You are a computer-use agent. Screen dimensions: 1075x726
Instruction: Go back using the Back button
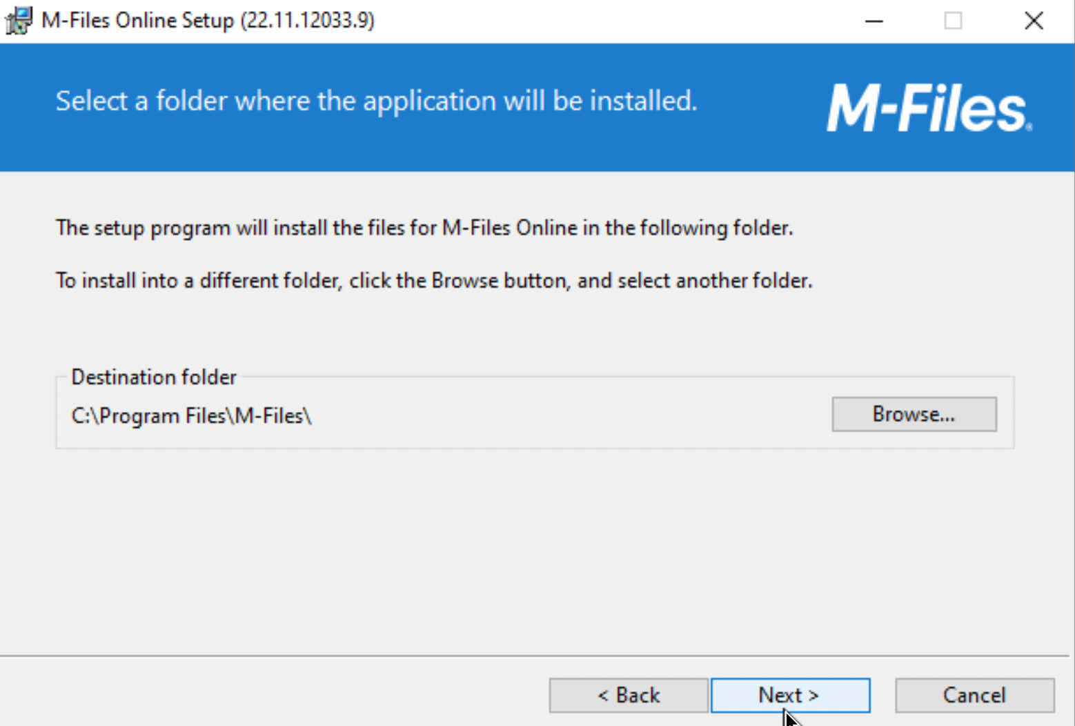pos(629,695)
